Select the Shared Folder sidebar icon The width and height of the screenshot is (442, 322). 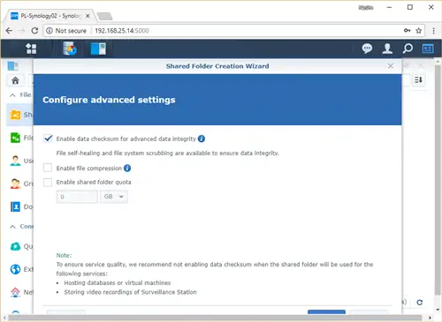[15, 115]
